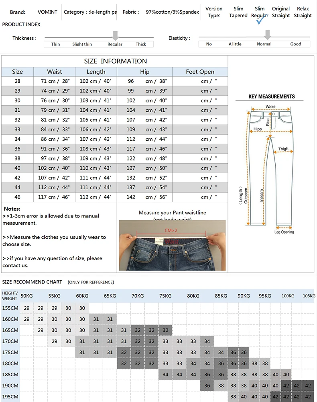Click the '1-3cm error is allowed' note
The width and height of the screenshot is (317, 402).
tap(51, 219)
